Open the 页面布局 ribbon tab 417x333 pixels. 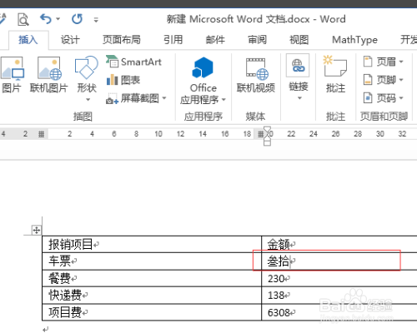click(122, 40)
